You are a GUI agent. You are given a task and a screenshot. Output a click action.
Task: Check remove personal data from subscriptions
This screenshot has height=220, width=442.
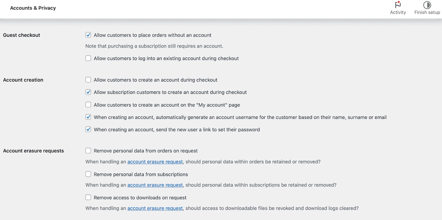click(88, 174)
